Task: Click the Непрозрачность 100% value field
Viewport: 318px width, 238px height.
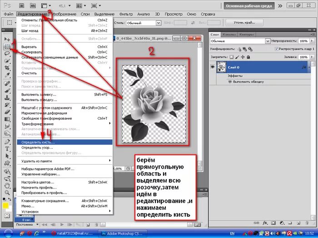Action: [x=303, y=41]
